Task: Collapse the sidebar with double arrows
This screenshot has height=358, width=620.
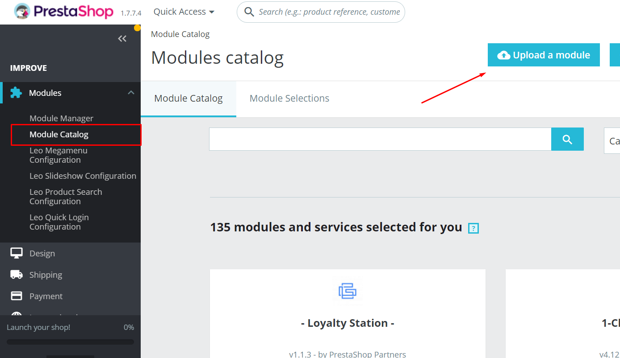Action: pyautogui.click(x=122, y=38)
